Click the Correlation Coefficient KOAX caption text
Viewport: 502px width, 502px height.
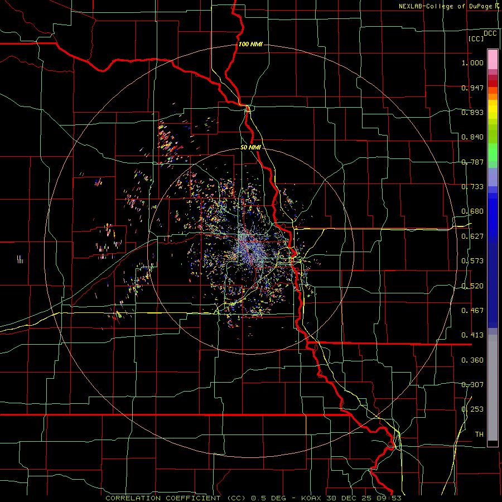(x=253, y=498)
